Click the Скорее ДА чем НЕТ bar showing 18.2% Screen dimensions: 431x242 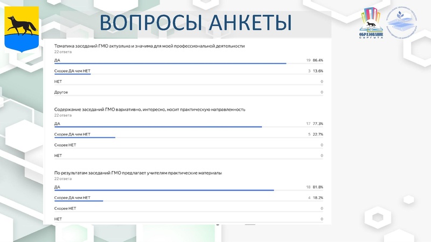[79, 201]
